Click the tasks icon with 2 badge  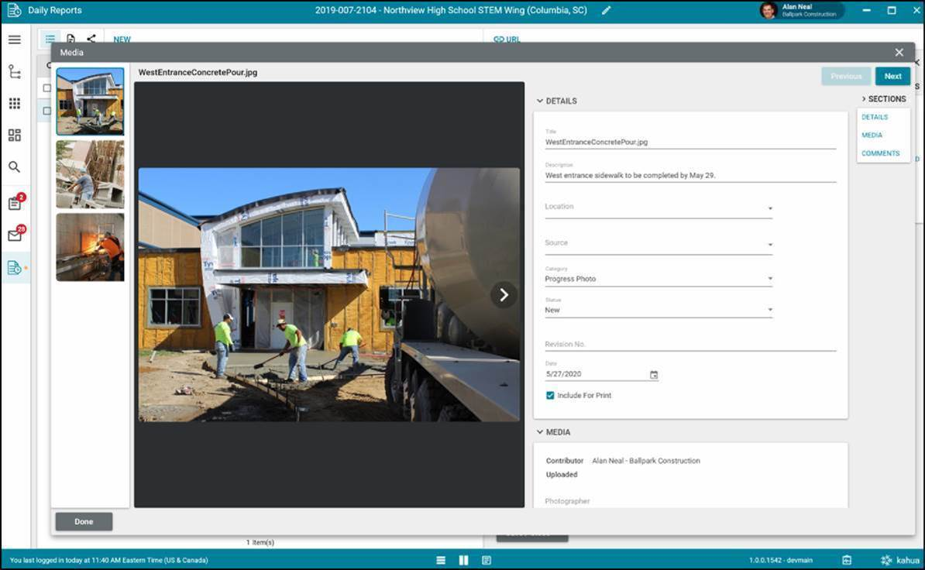click(x=15, y=204)
